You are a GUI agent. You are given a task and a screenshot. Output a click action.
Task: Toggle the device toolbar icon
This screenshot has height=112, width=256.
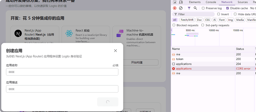181,2
